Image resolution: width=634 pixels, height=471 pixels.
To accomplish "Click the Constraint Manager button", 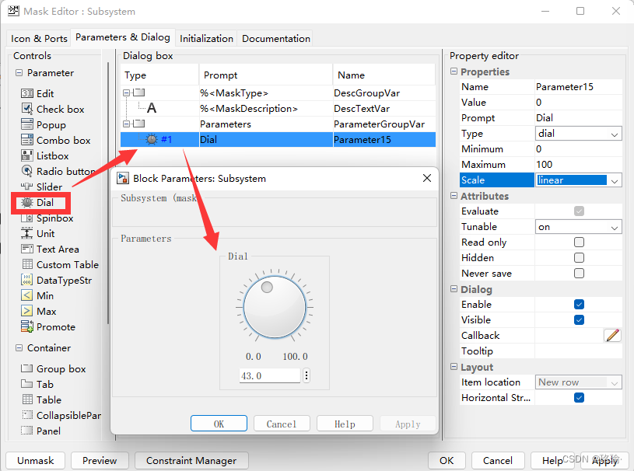I will tap(191, 460).
